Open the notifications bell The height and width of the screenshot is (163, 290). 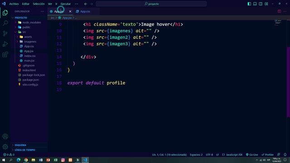click(x=285, y=155)
